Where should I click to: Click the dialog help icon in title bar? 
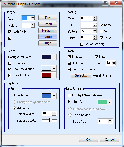[x=105, y=3]
